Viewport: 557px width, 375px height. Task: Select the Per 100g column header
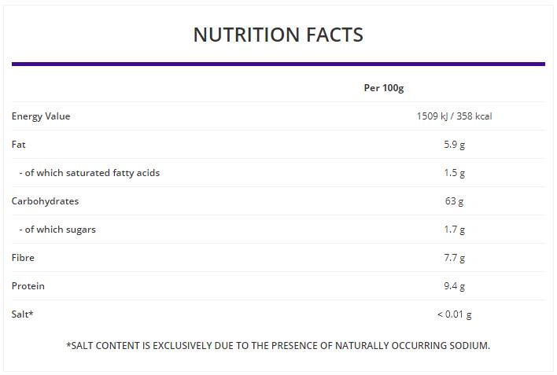383,88
